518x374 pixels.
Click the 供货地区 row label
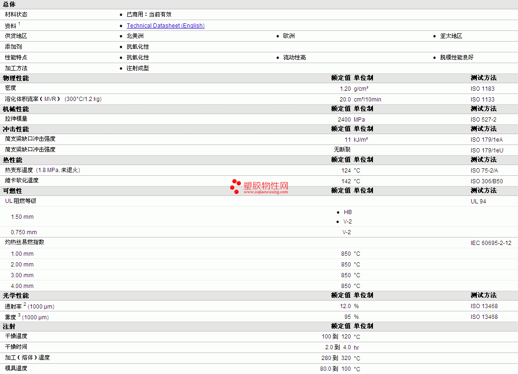[16, 36]
